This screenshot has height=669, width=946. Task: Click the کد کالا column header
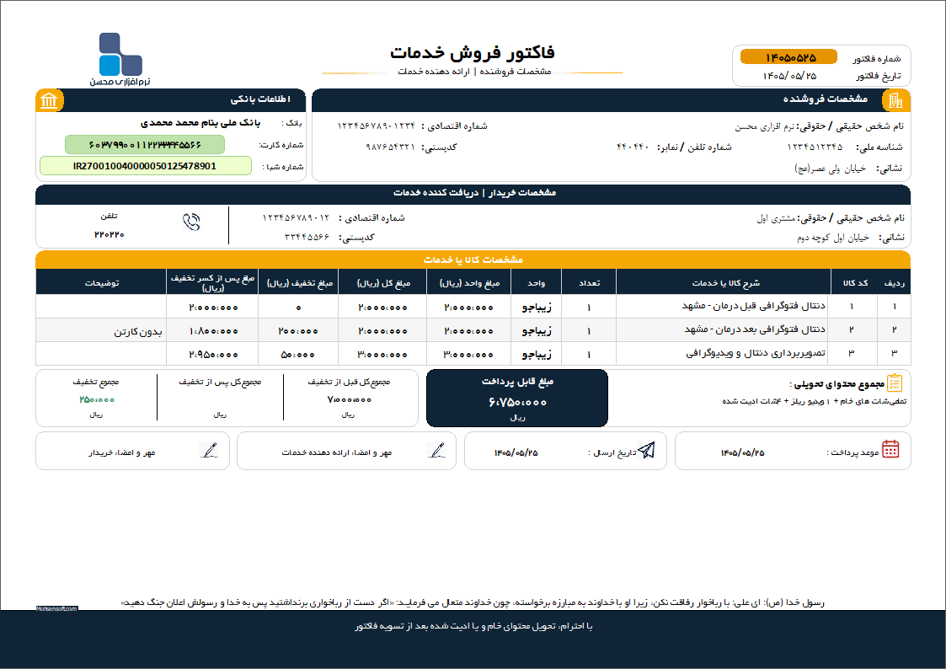[856, 283]
